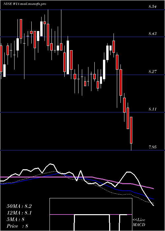Click the Price : 8 readout
This screenshot has height=231, width=165.
tap(17, 226)
